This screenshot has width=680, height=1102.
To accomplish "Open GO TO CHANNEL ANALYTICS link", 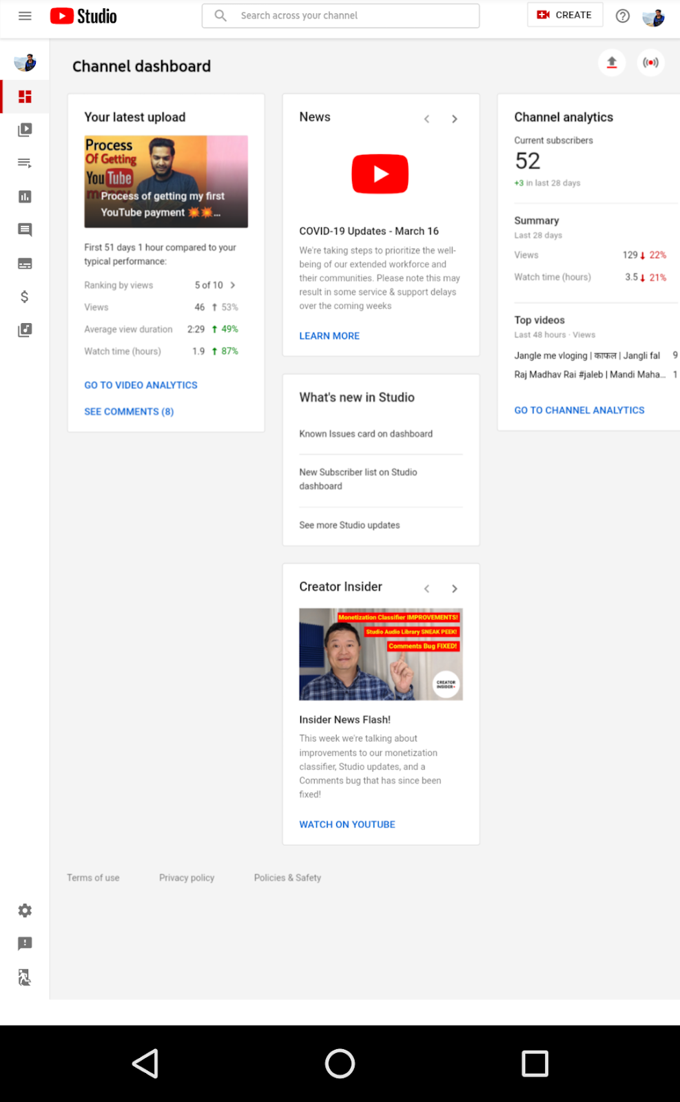I will pyautogui.click(x=579, y=410).
